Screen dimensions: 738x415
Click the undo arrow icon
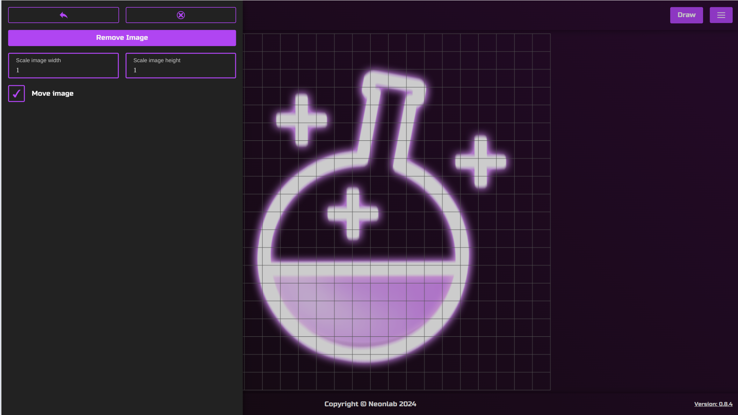63,15
